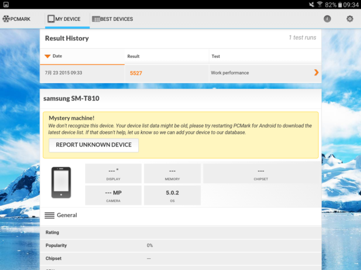Tap the 82% battery indicator
The height and width of the screenshot is (270, 361).
pyautogui.click(x=333, y=4)
